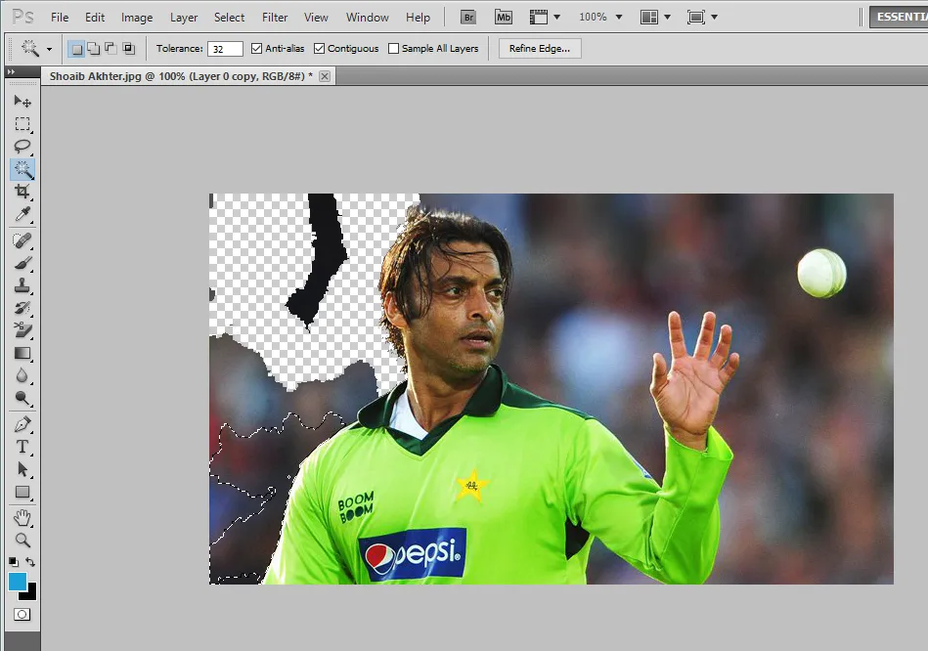Click the Tolerance input field

coord(225,49)
